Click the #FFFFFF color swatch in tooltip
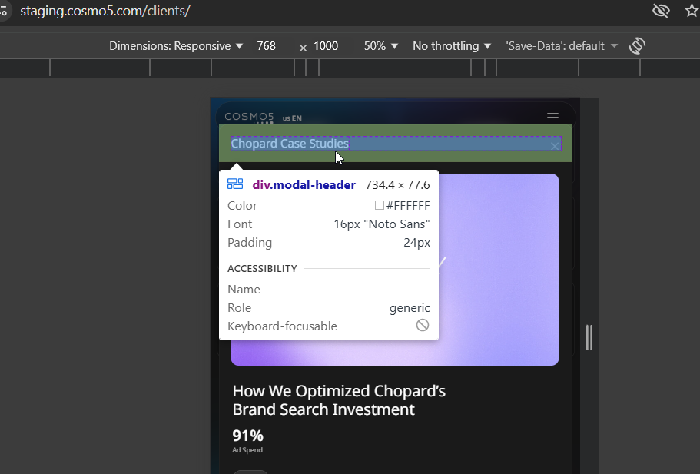 [x=379, y=205]
